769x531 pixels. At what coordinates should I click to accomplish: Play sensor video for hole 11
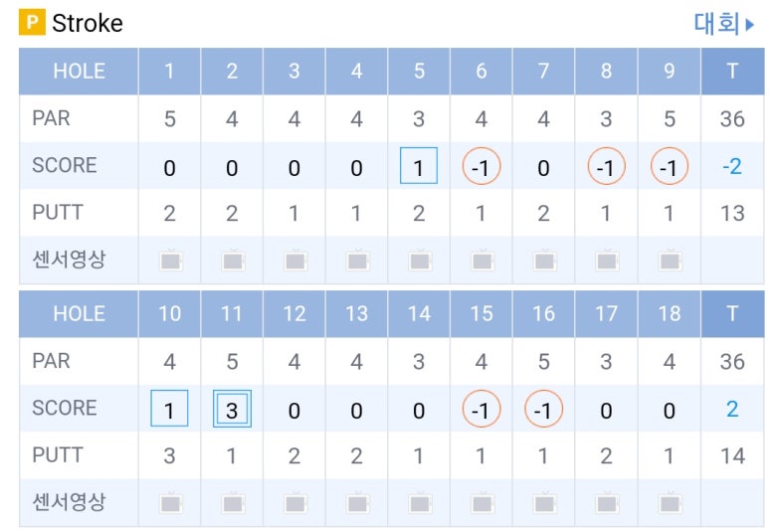(233, 503)
